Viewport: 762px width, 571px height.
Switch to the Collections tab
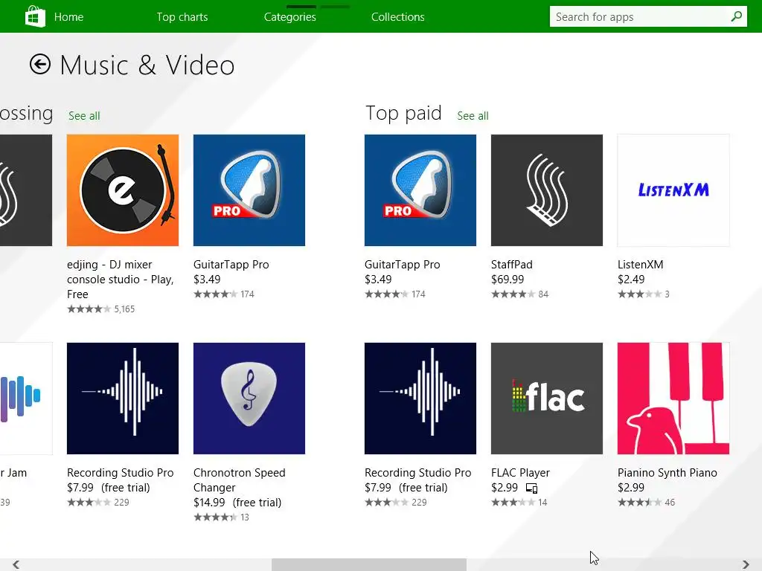[398, 17]
